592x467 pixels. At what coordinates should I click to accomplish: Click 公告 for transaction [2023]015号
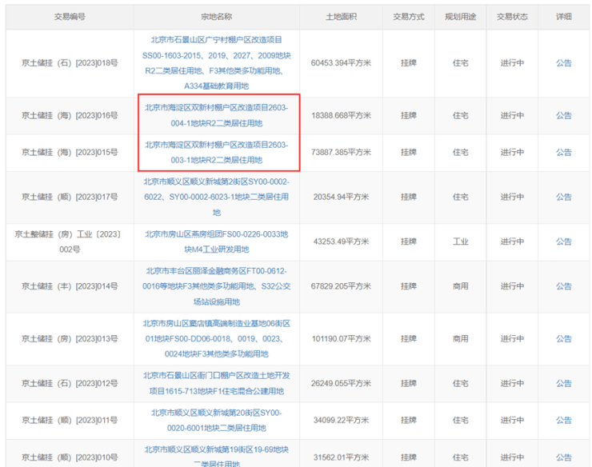point(564,152)
